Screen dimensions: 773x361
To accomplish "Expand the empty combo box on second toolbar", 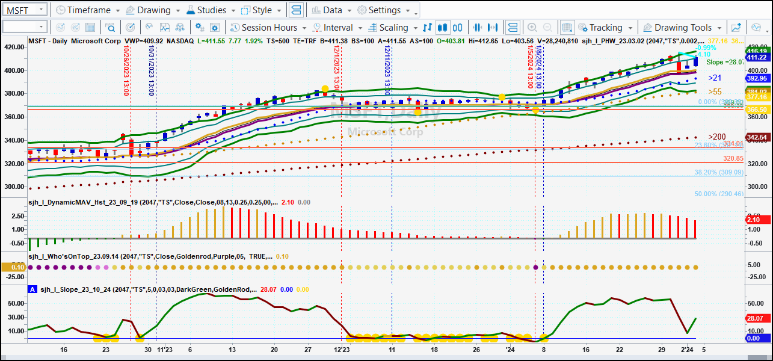I will click(x=41, y=26).
